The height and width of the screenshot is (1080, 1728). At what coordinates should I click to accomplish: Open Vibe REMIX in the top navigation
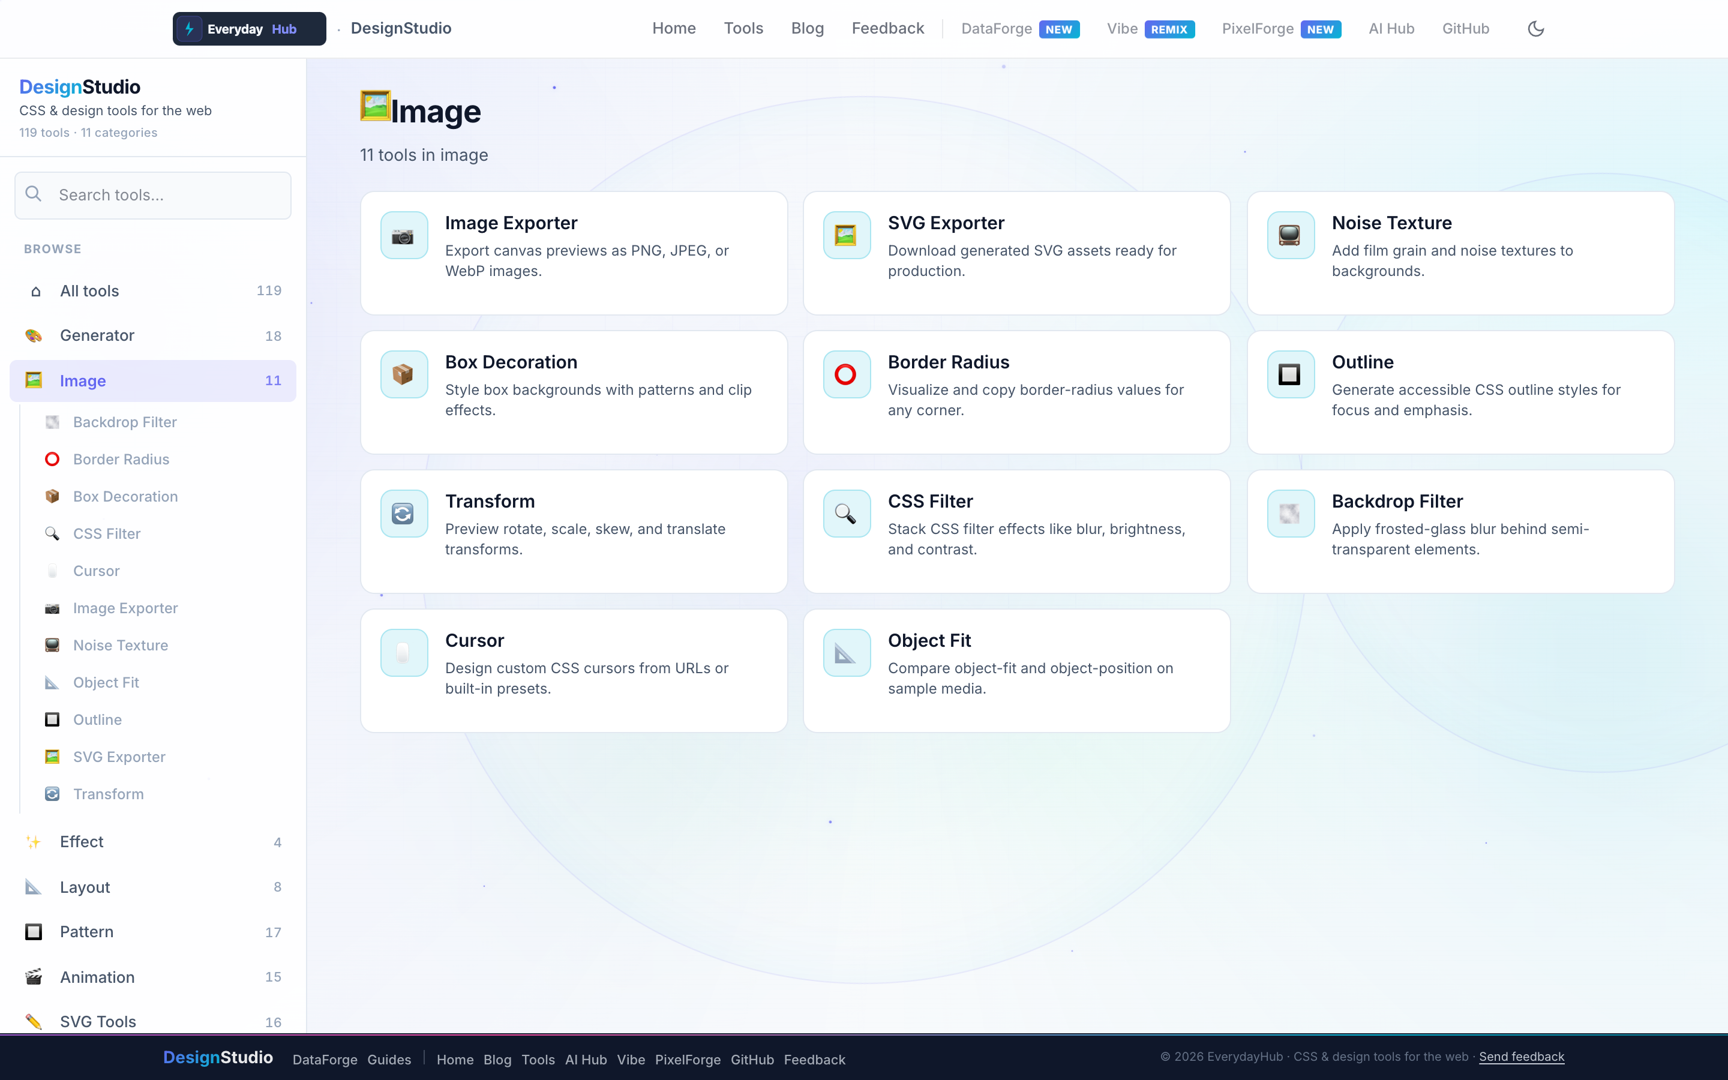[x=1151, y=29]
